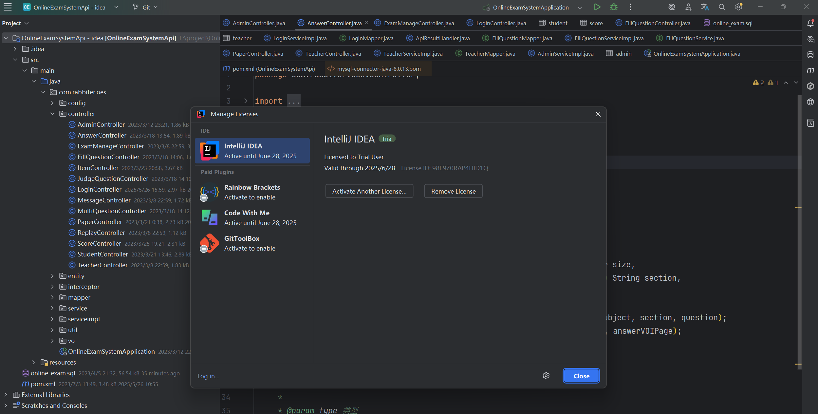Screen dimensions: 818x414
Task: Click the Log in link
Action: [x=208, y=376]
